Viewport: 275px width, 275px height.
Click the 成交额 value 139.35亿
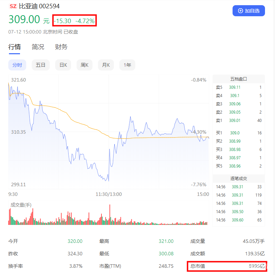point(255,254)
